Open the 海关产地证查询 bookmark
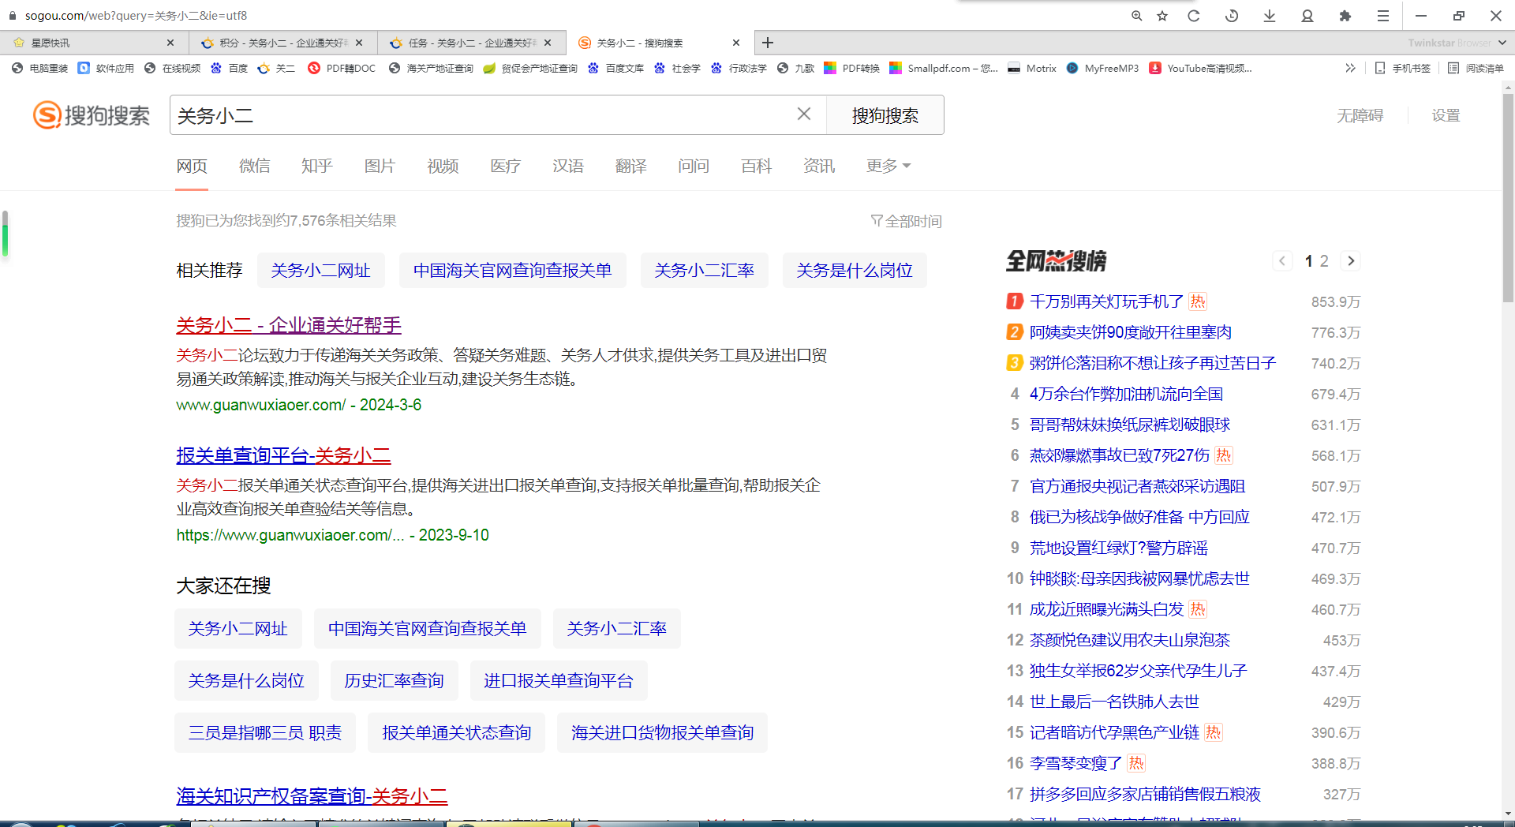 431,69
